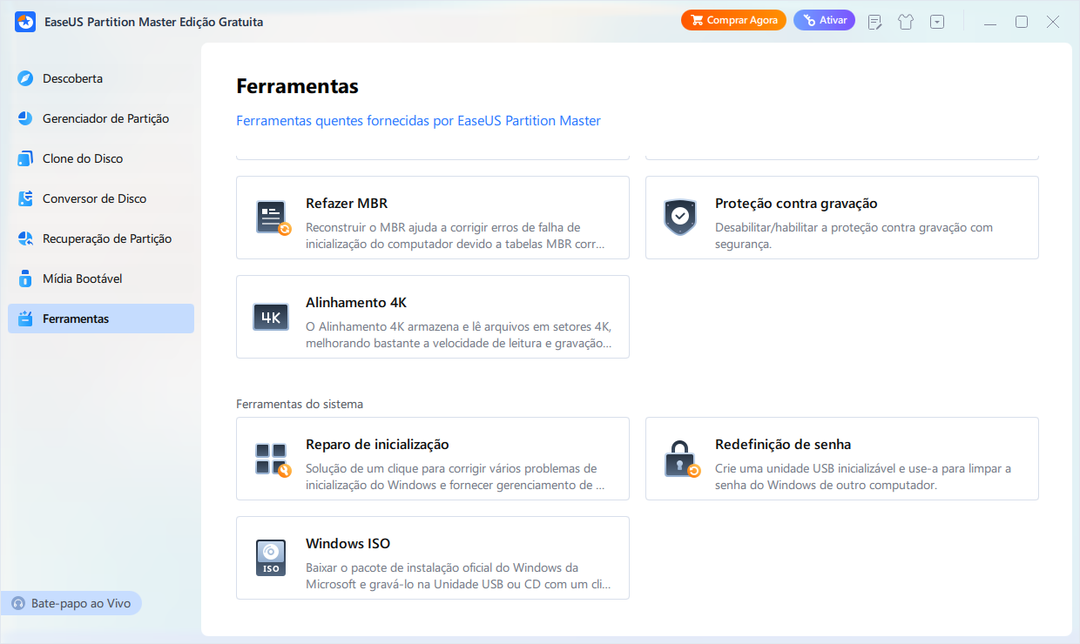Click the Reparo de inicialização icon
1080x644 pixels.
[273, 459]
